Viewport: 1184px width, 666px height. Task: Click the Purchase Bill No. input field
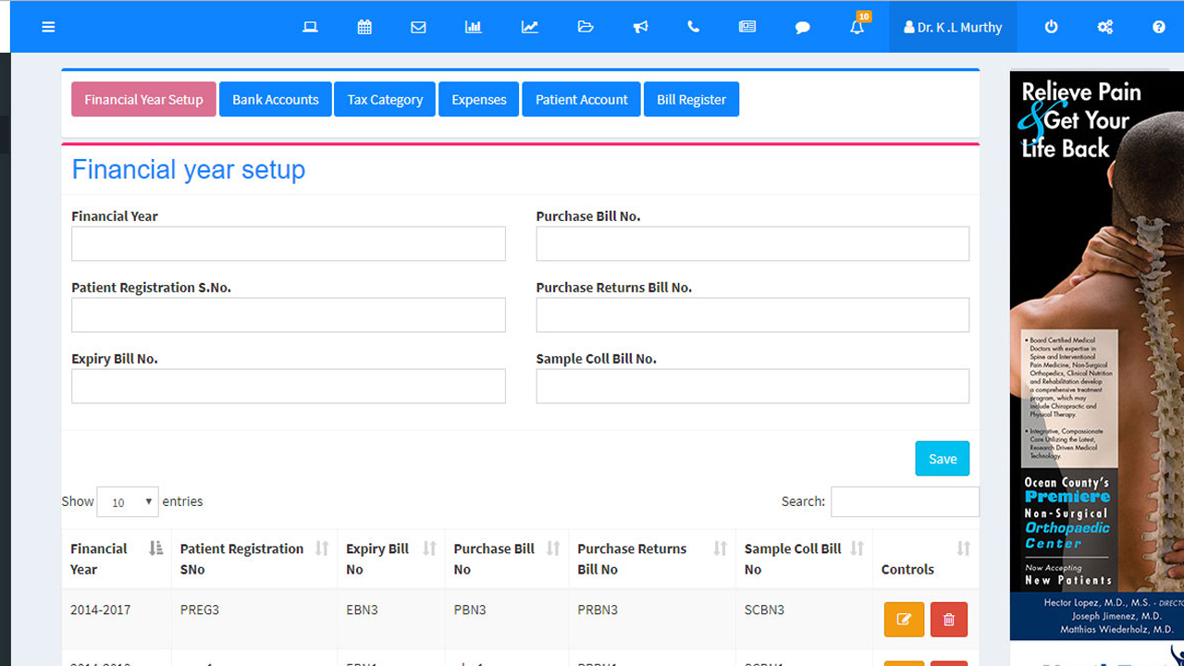pos(753,243)
